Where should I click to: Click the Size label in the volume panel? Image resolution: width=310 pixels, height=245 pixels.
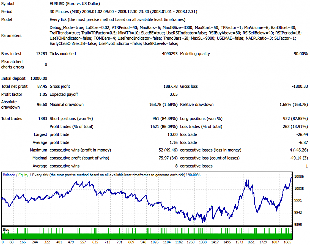coord(6,230)
